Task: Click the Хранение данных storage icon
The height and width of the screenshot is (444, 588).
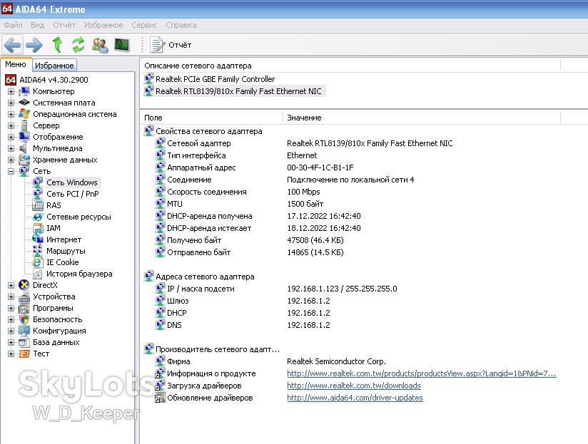Action: (x=24, y=160)
